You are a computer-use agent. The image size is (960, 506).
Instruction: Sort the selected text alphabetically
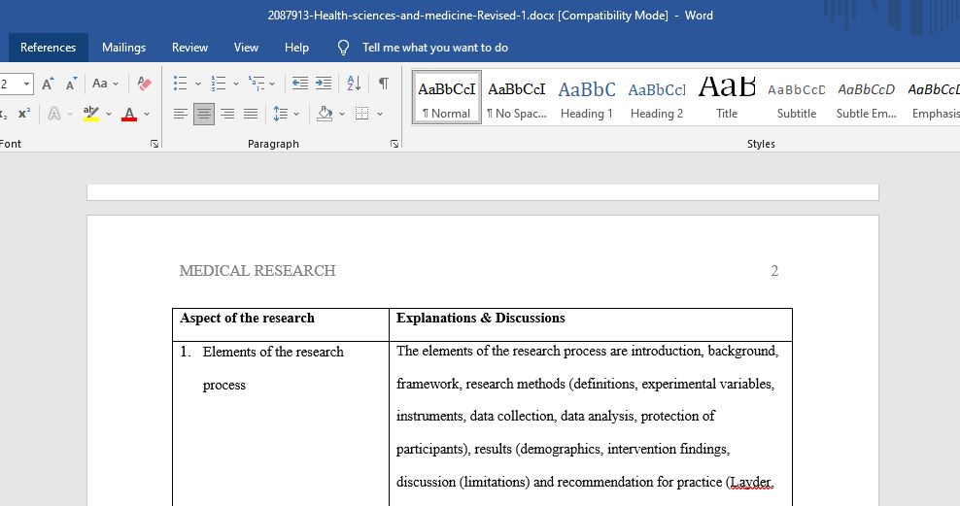click(x=354, y=84)
